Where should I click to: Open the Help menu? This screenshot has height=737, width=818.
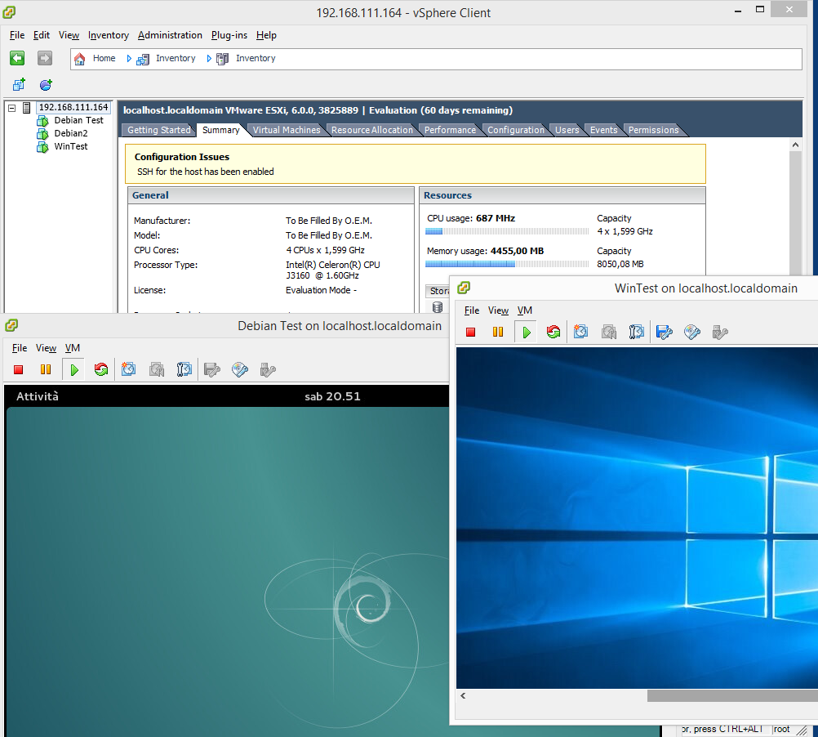pos(267,35)
